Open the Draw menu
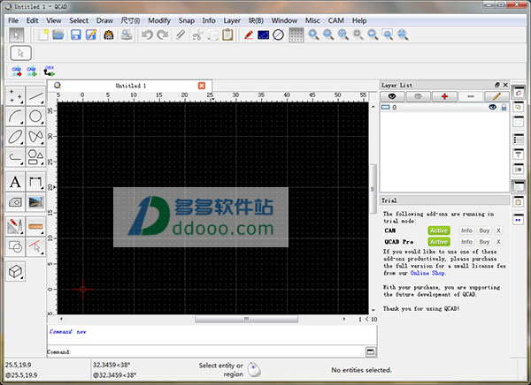The height and width of the screenshot is (385, 531). (x=104, y=20)
